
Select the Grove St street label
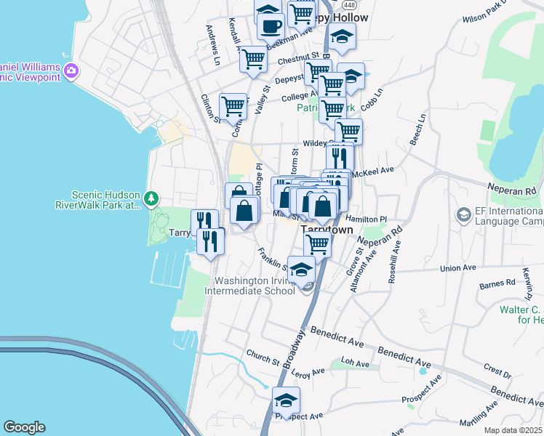[x=355, y=262]
